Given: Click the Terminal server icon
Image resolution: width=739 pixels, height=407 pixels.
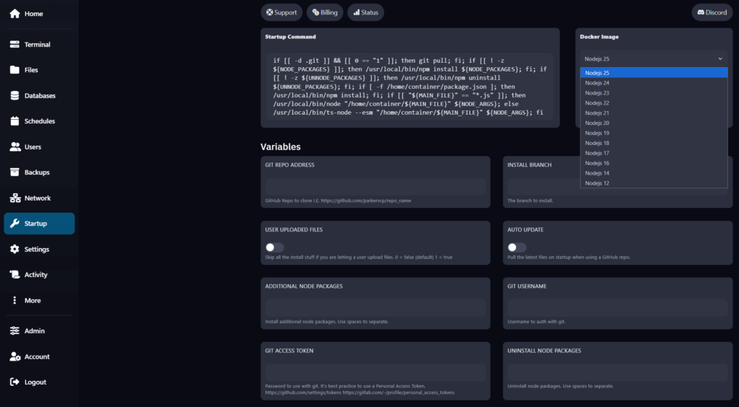Looking at the screenshot, I should pyautogui.click(x=15, y=44).
